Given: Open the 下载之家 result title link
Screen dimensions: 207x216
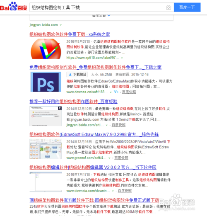Looking at the screenshot, I should [x=96, y=67].
